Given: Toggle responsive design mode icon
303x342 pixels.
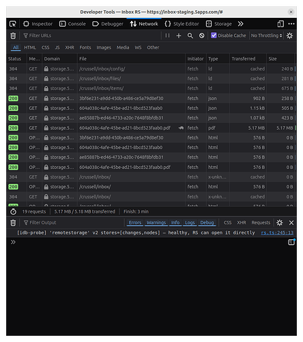Looking at the screenshot, I should [x=280, y=24].
